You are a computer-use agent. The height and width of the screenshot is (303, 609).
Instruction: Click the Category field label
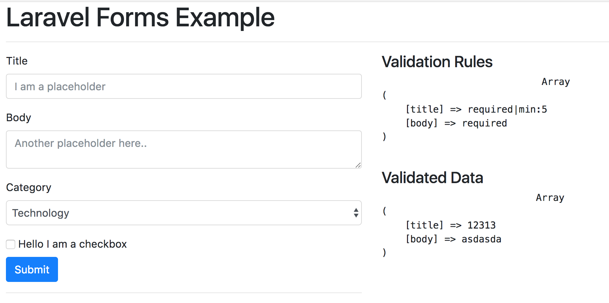[x=29, y=187]
